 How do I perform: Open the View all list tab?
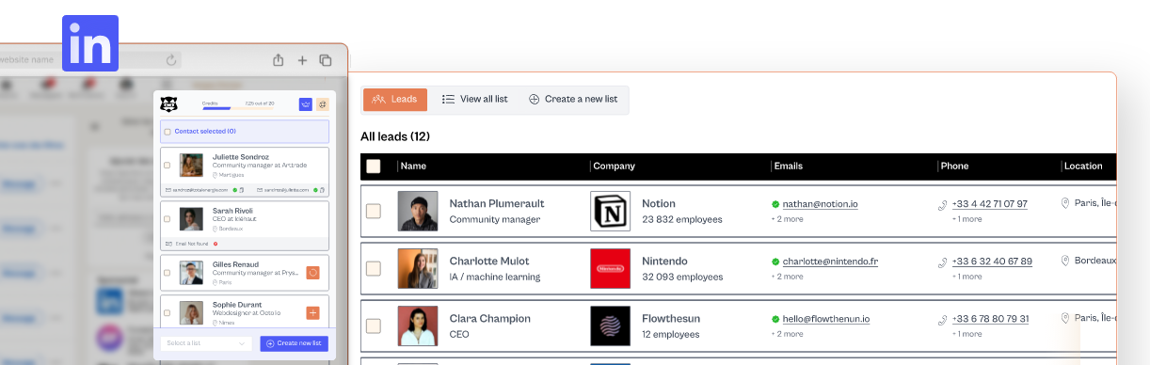tap(475, 99)
